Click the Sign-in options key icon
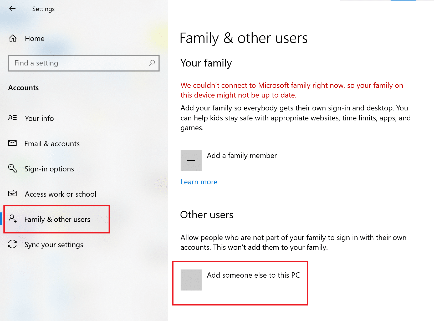Viewport: 434px width, 321px height. tap(12, 169)
